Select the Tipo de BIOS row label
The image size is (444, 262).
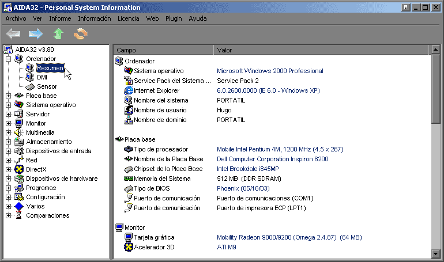coord(152,188)
